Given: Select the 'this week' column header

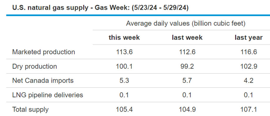Looking at the screenshot, I should point(124,38).
